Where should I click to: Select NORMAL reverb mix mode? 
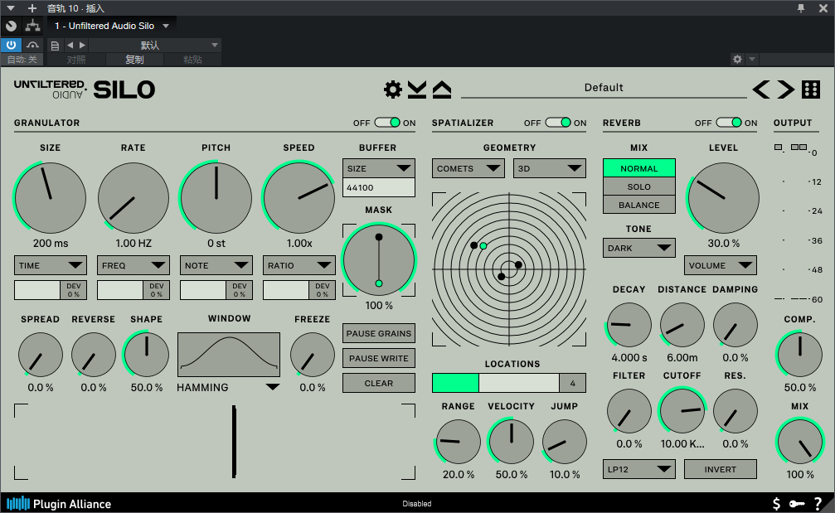639,168
